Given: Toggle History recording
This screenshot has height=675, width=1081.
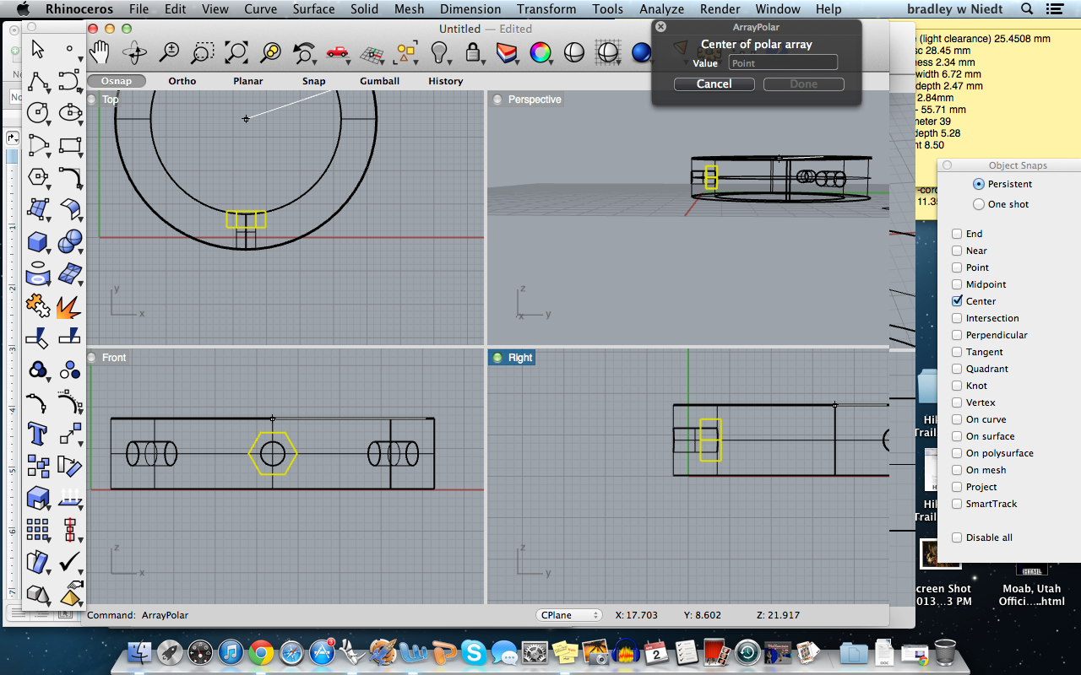Looking at the screenshot, I should (445, 81).
